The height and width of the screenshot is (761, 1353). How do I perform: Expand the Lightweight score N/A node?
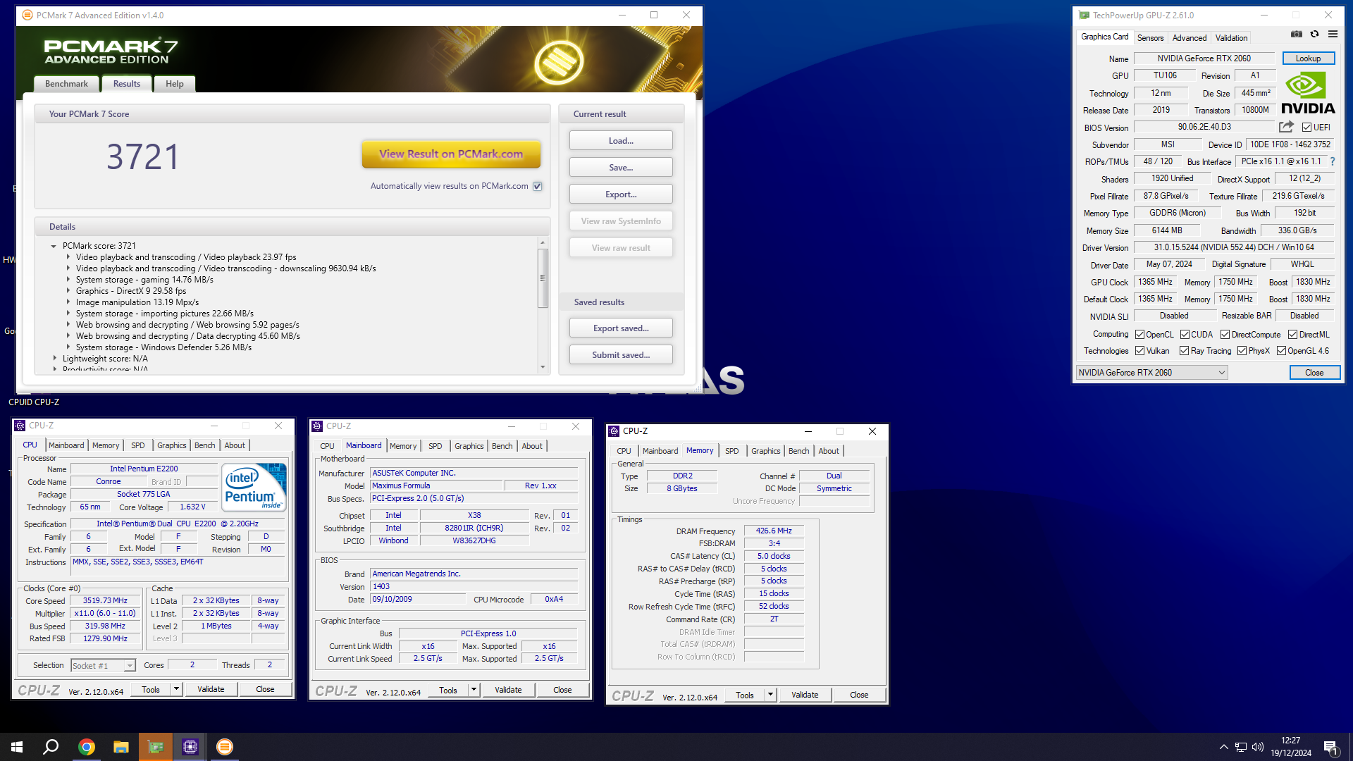[x=54, y=359]
